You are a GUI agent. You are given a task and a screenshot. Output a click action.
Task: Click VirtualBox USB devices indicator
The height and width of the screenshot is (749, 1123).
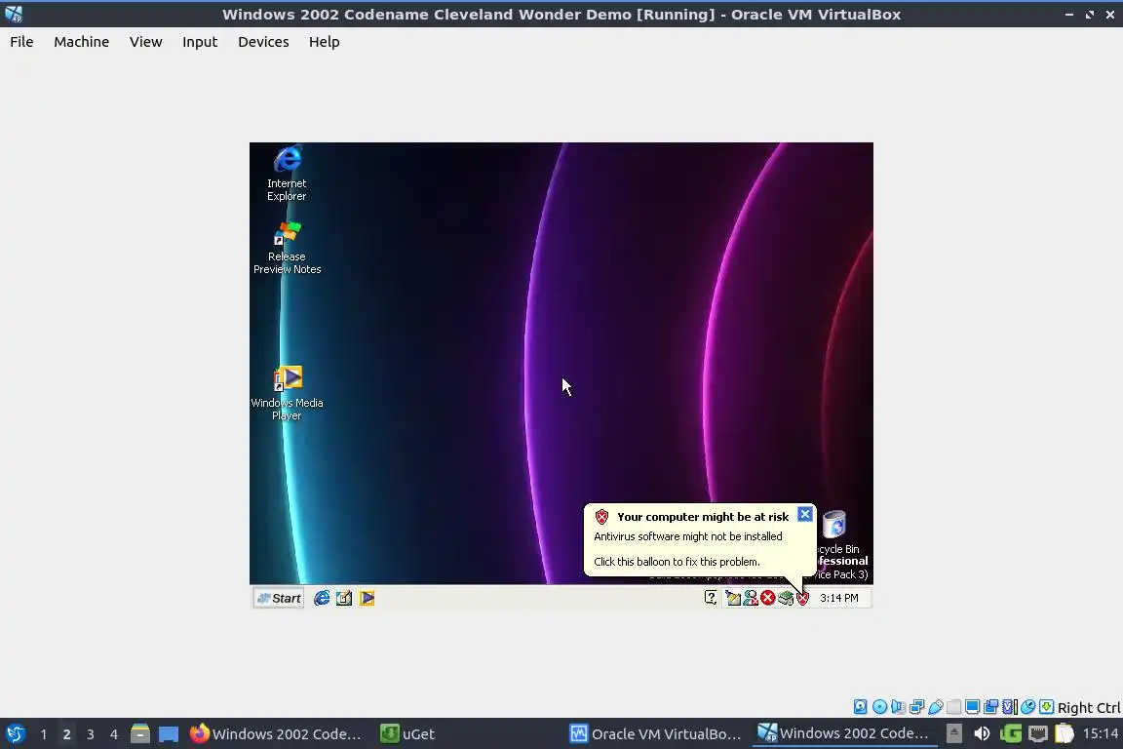coord(936,707)
